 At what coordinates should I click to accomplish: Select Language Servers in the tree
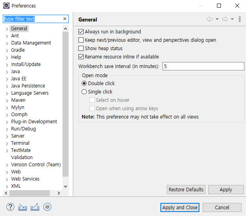click(30, 93)
